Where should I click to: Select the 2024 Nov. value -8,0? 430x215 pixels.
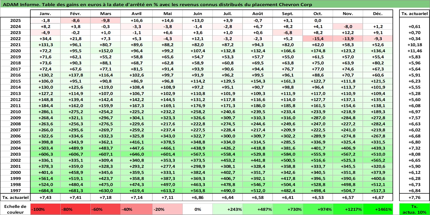[348, 26]
